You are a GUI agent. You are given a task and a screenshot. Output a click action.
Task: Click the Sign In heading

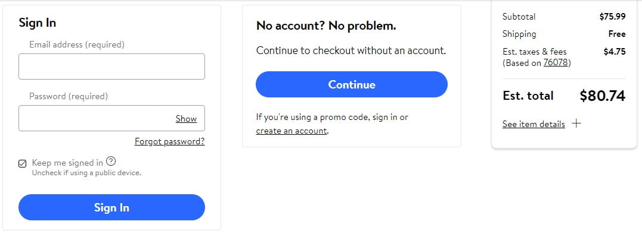[38, 23]
